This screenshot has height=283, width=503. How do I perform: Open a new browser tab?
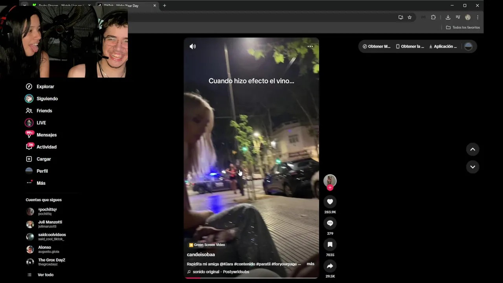165,6
